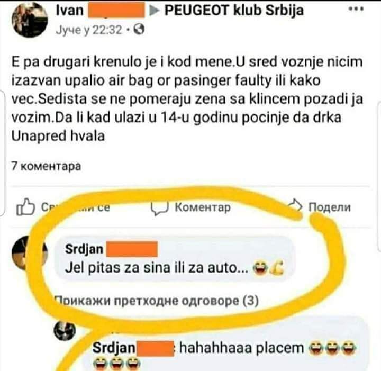Click the flexed arm emoji in comment
The image size is (381, 371).
(x=277, y=268)
